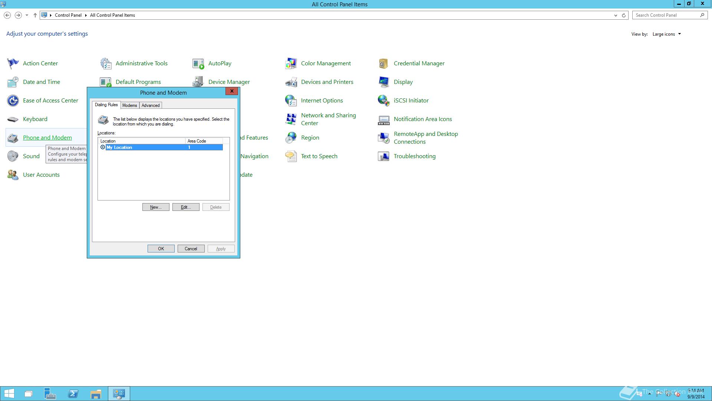Click the Text to Speech icon
The image size is (712, 401).
tap(291, 156)
